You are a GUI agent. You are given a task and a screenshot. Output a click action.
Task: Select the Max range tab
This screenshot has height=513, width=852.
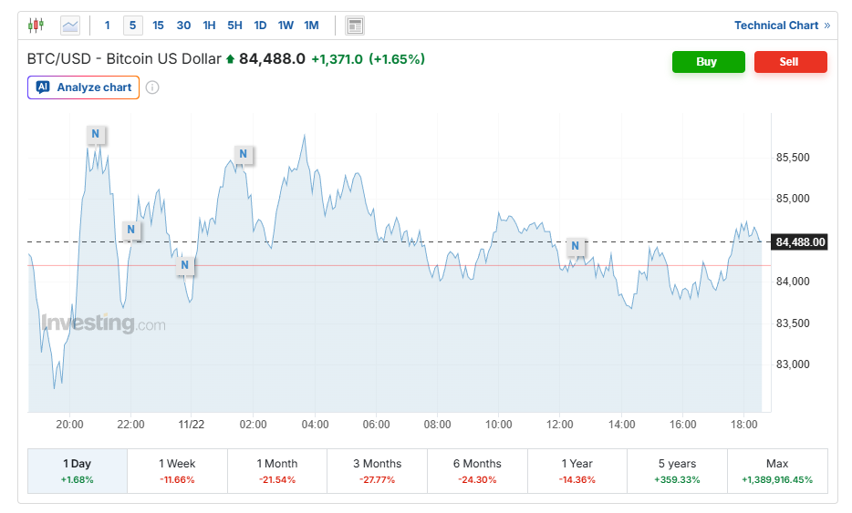pyautogui.click(x=777, y=470)
